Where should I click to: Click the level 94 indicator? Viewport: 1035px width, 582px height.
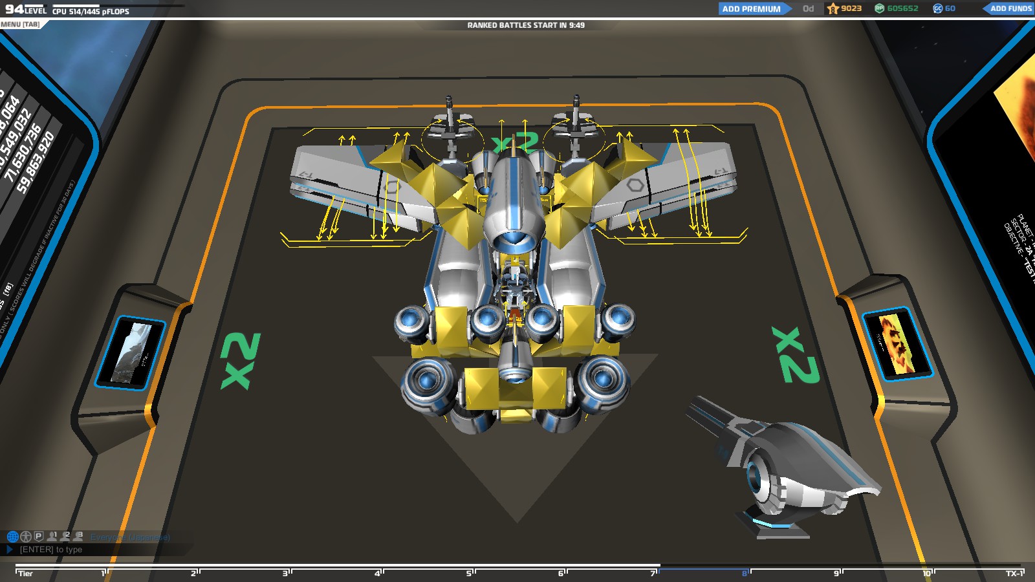[x=26, y=10]
